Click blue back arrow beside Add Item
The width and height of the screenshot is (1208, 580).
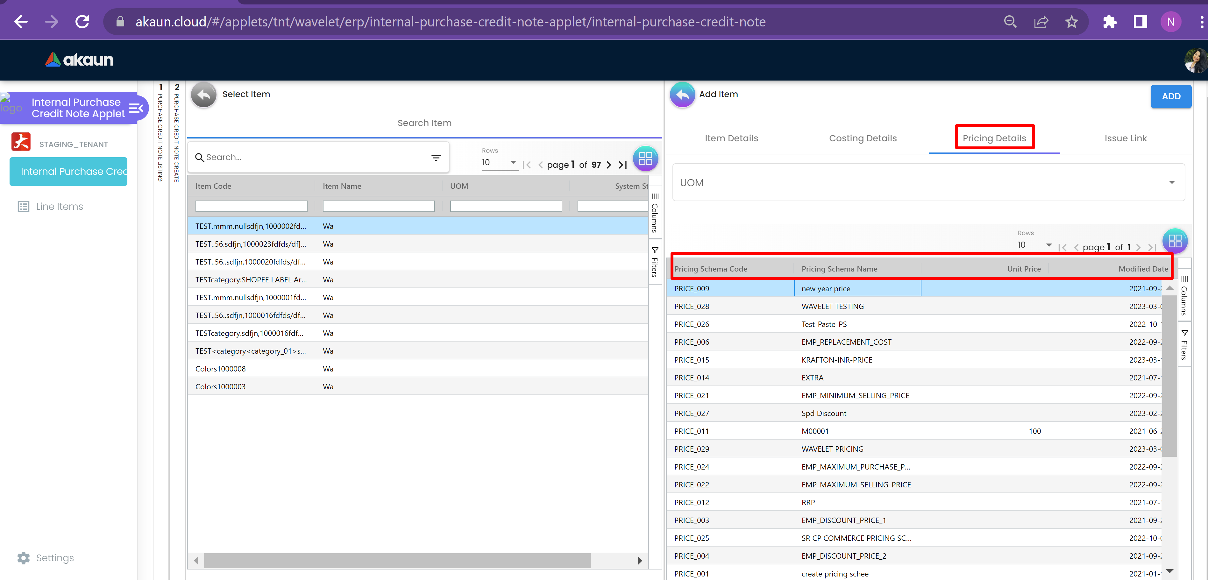(682, 95)
